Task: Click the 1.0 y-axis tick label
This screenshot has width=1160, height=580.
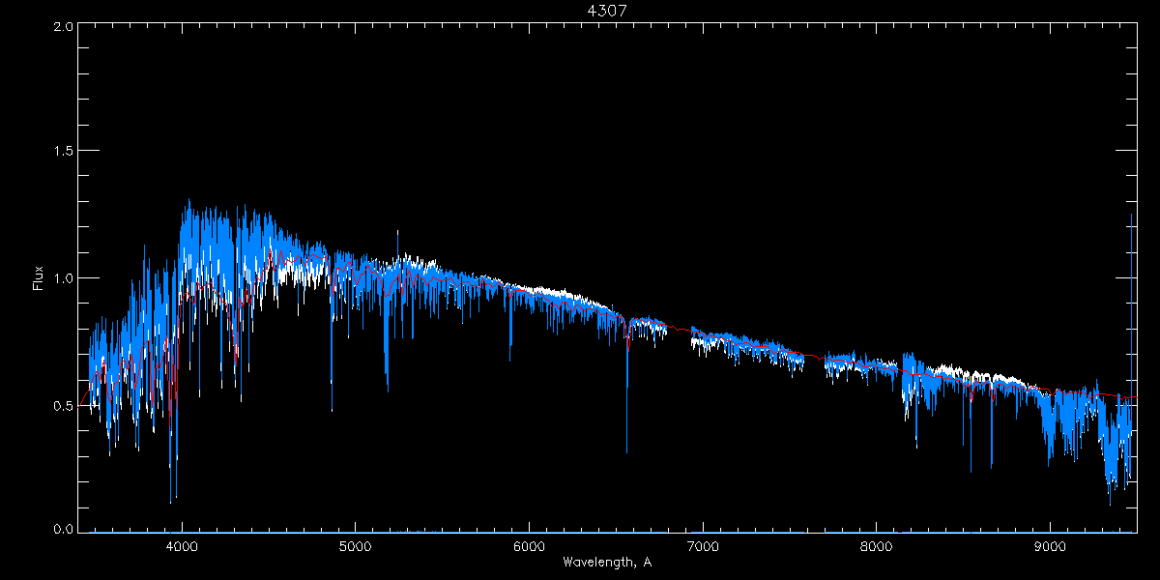Action: (64, 278)
